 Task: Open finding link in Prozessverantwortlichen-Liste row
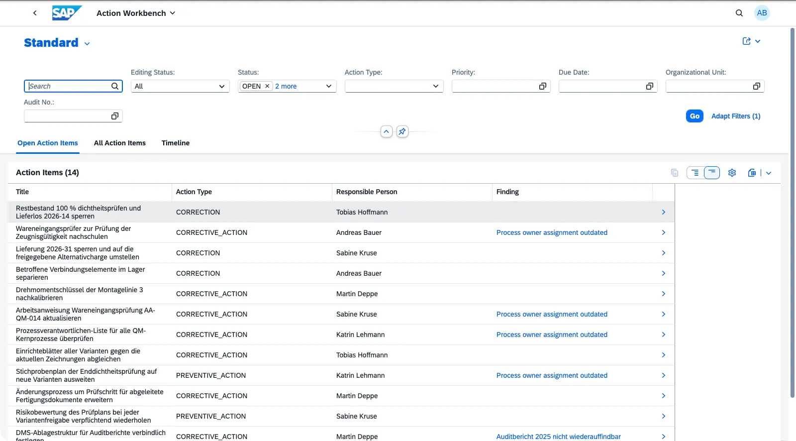coord(552,334)
